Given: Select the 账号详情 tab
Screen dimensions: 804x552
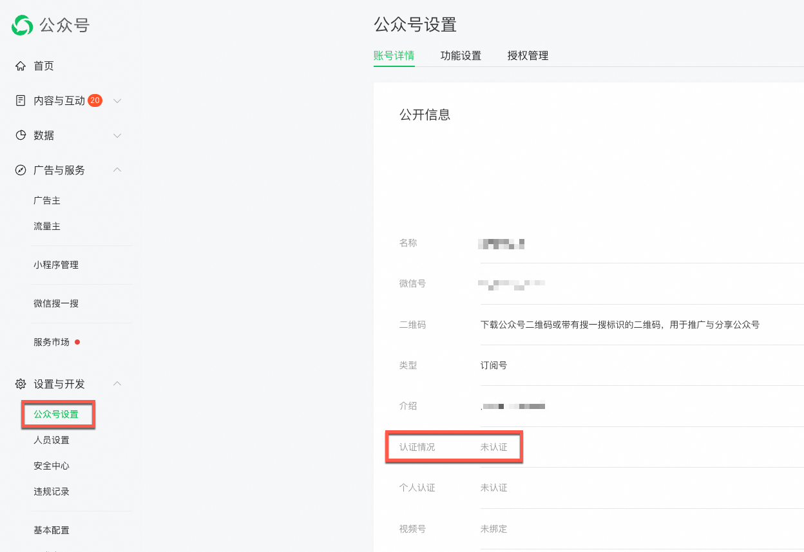Looking at the screenshot, I should coord(394,55).
